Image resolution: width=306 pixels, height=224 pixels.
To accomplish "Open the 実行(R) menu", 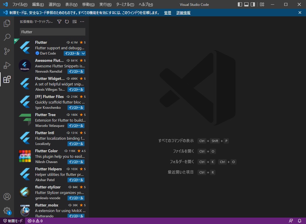I will (x=105, y=4).
